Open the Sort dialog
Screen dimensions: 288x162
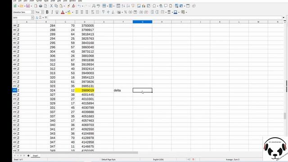click(118, 6)
